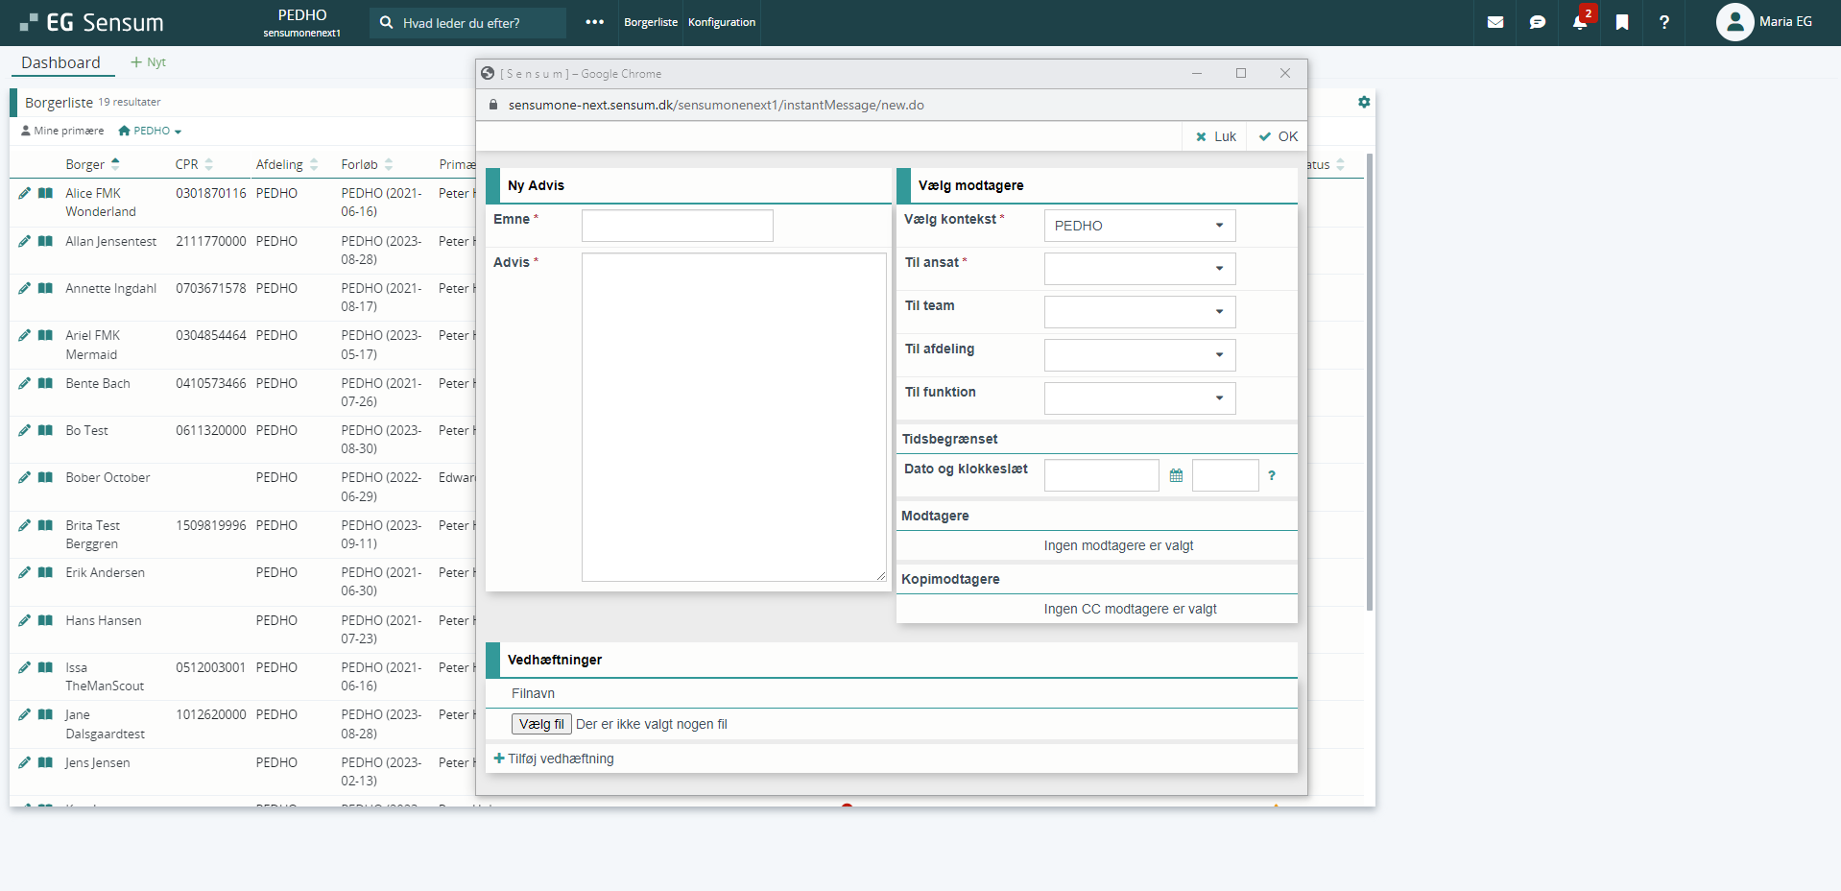Switch to the Dashboard tab
1841x891 pixels.
click(x=60, y=62)
